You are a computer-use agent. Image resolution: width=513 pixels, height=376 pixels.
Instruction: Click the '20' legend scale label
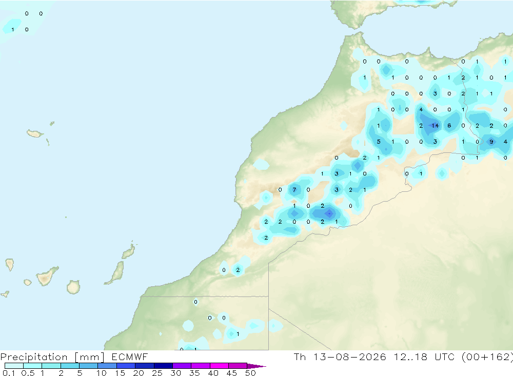139,373
